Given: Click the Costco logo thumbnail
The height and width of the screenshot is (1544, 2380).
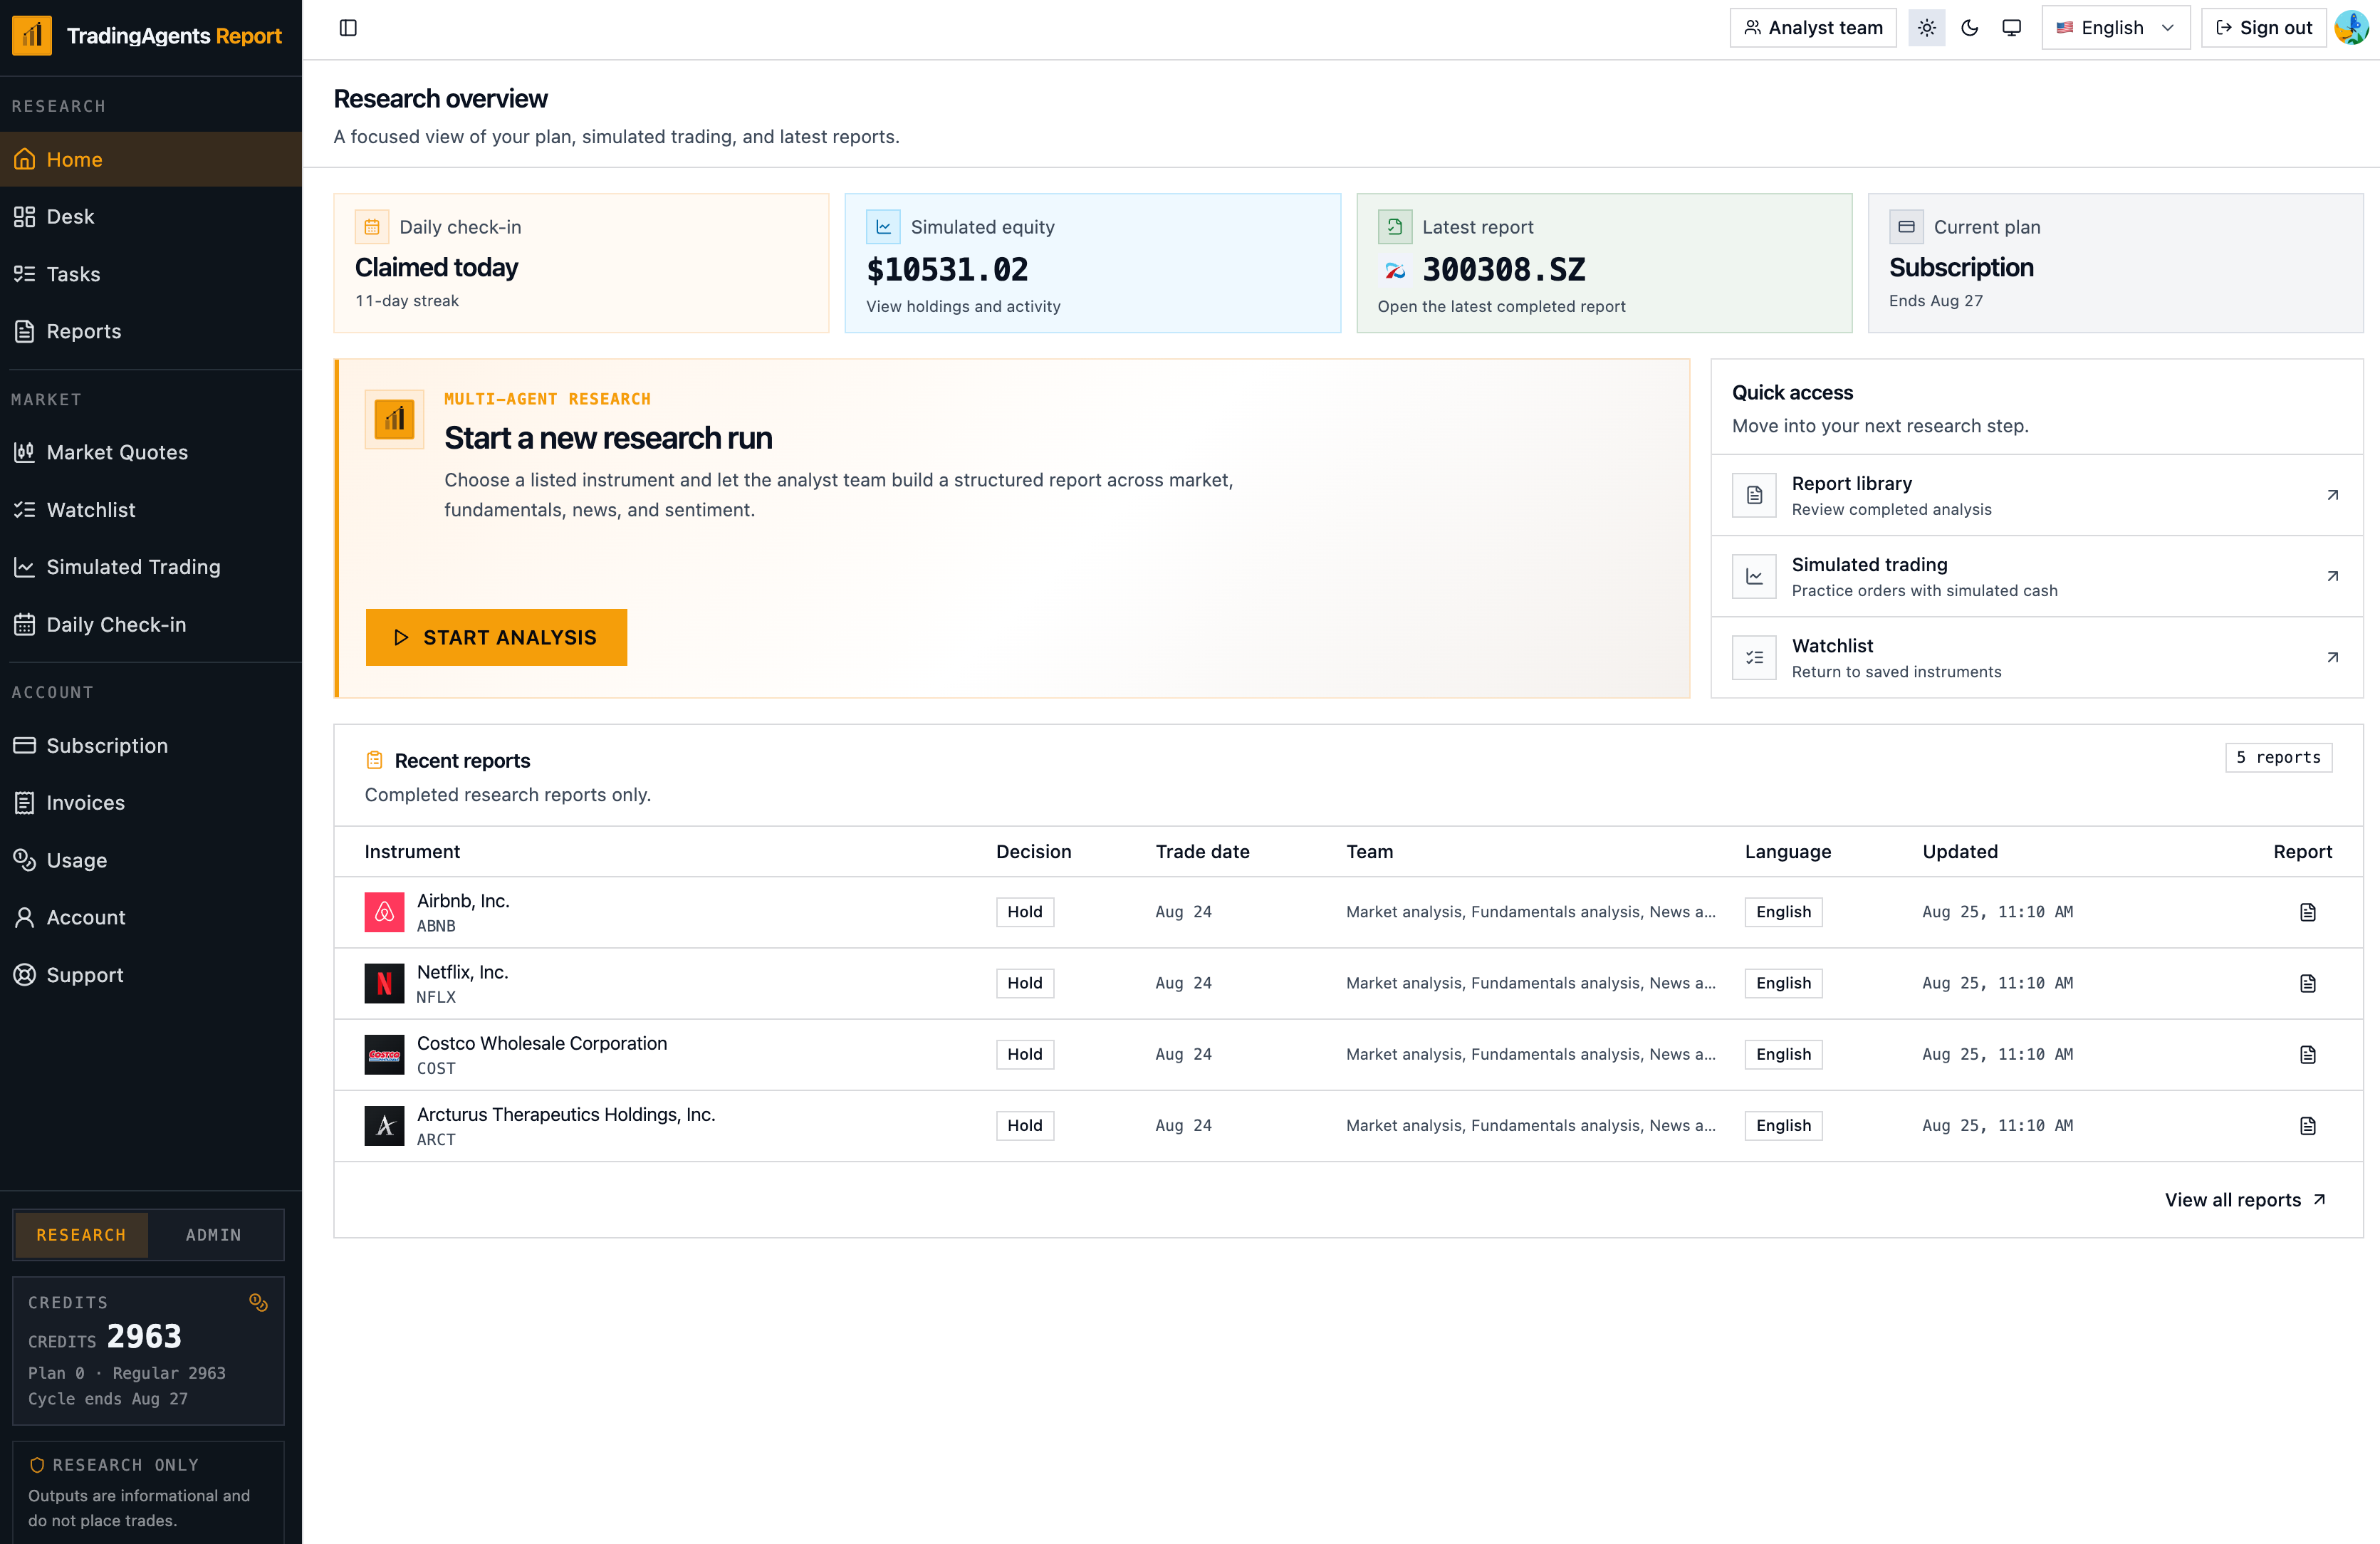Looking at the screenshot, I should (x=384, y=1054).
